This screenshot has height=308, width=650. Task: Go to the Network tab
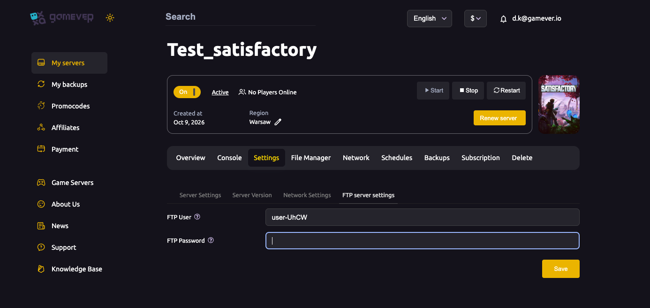click(356, 158)
